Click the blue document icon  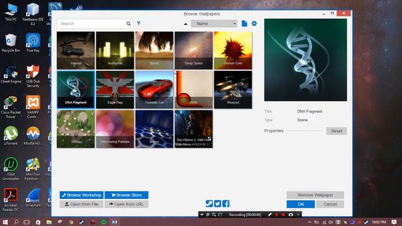click(x=244, y=24)
